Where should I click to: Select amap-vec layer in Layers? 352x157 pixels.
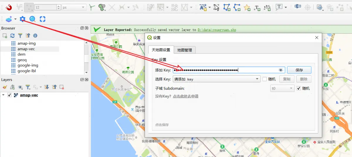29,95
